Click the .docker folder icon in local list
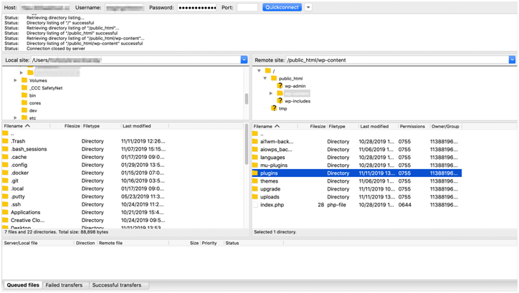This screenshot has width=519, height=293. 6,173
